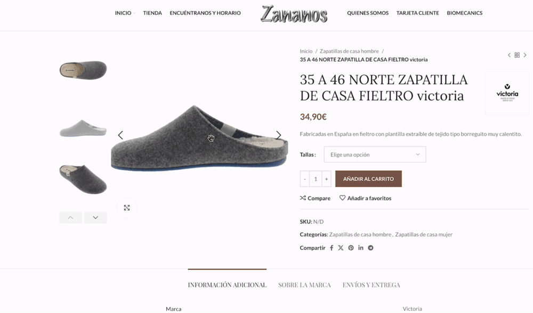Screen dimensions: 533x313
Task: Share product on Telegram icon
Action: click(370, 248)
